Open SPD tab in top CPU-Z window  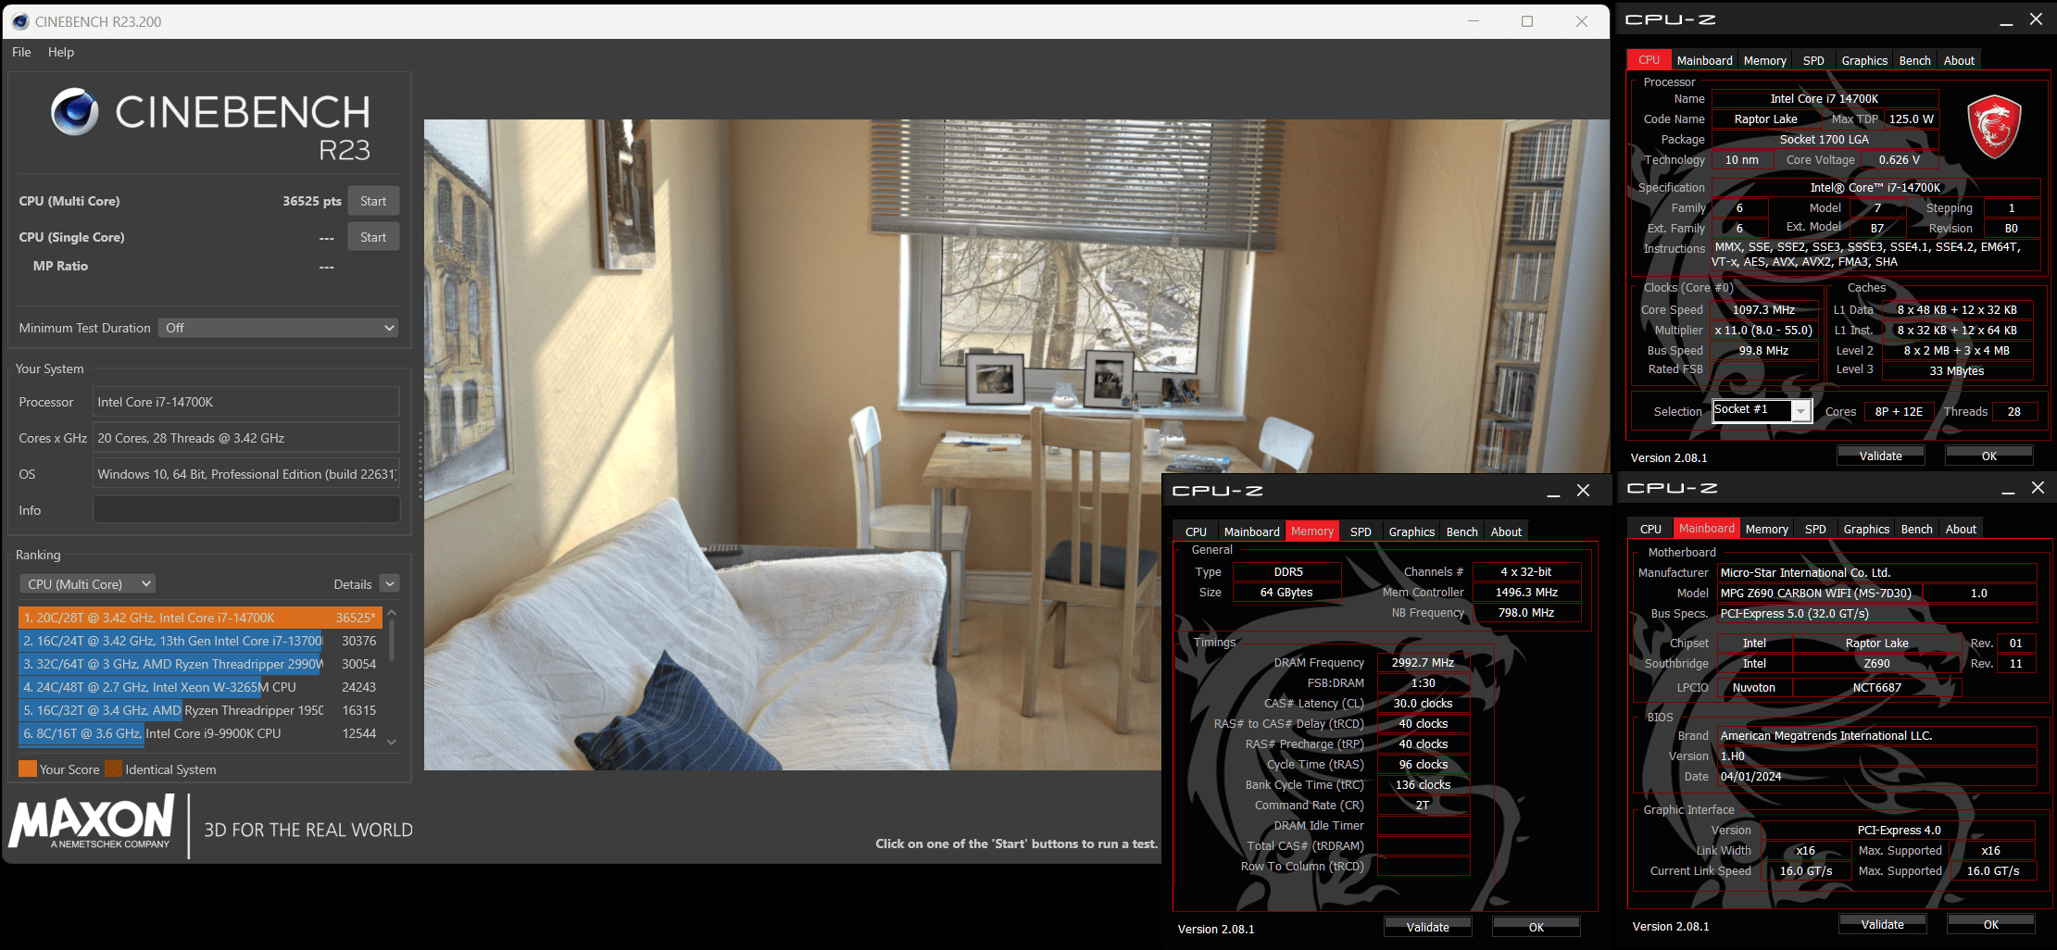point(1813,60)
